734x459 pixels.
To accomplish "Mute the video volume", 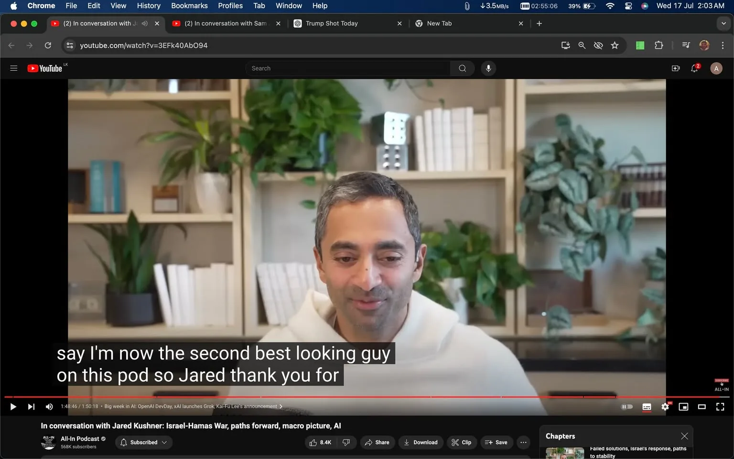I will coord(49,406).
